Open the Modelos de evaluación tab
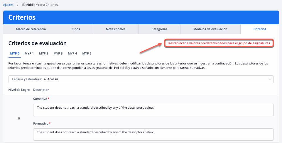 (210, 29)
